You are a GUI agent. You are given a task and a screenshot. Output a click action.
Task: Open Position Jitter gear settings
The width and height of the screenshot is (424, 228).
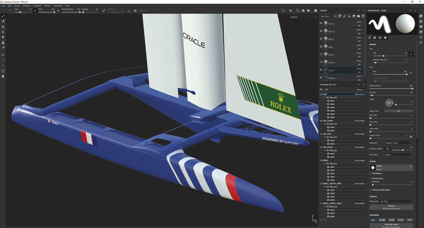(411, 137)
